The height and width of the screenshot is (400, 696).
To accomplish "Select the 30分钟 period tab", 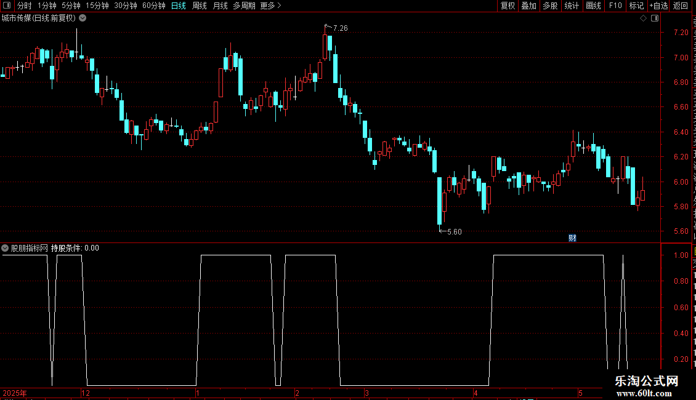I will point(125,6).
